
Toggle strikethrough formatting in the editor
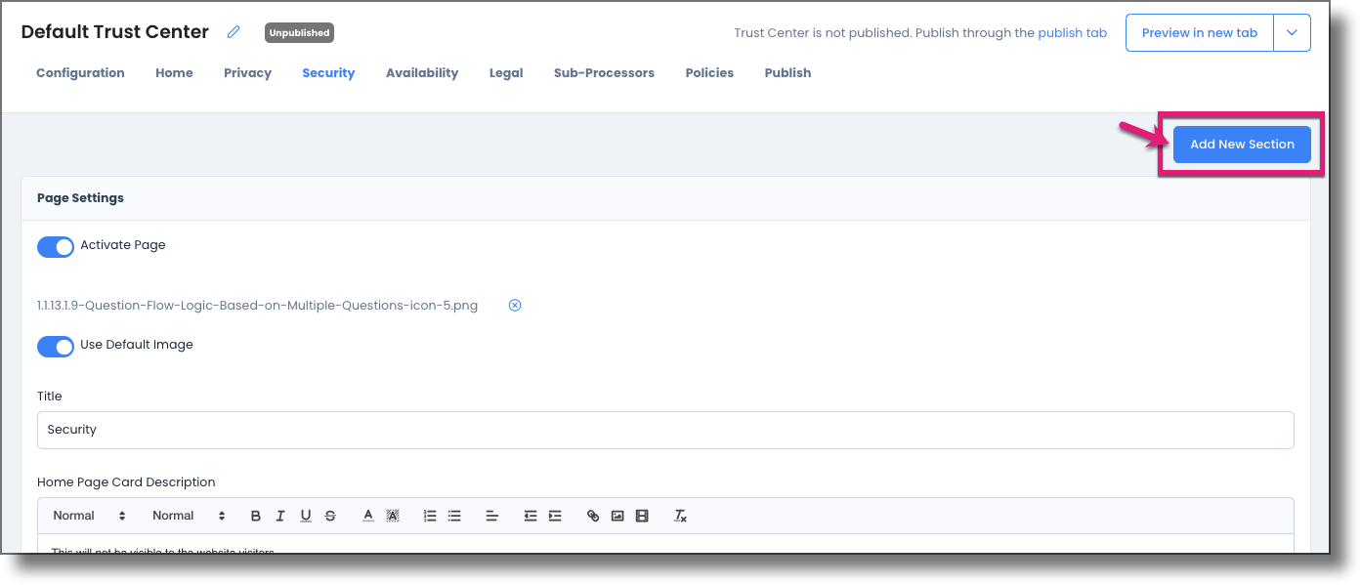330,516
